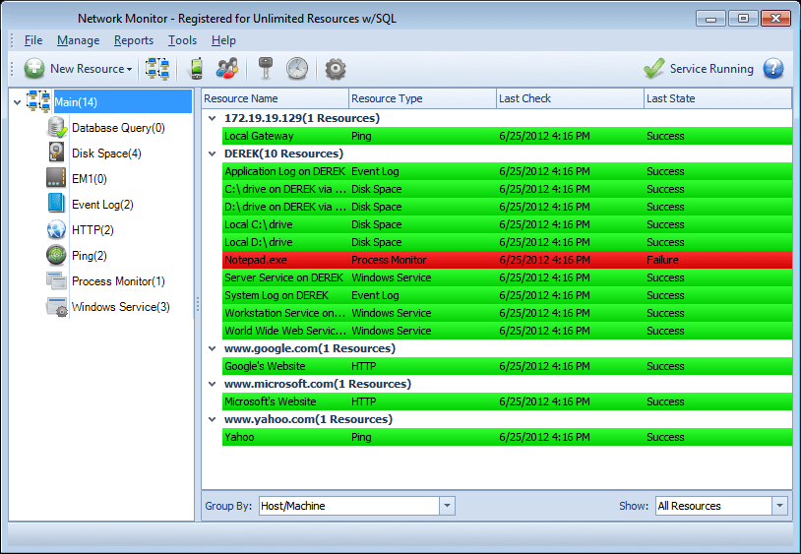Click the green New Resource plus icon
Viewport: 801px width, 554px height.
(x=34, y=69)
